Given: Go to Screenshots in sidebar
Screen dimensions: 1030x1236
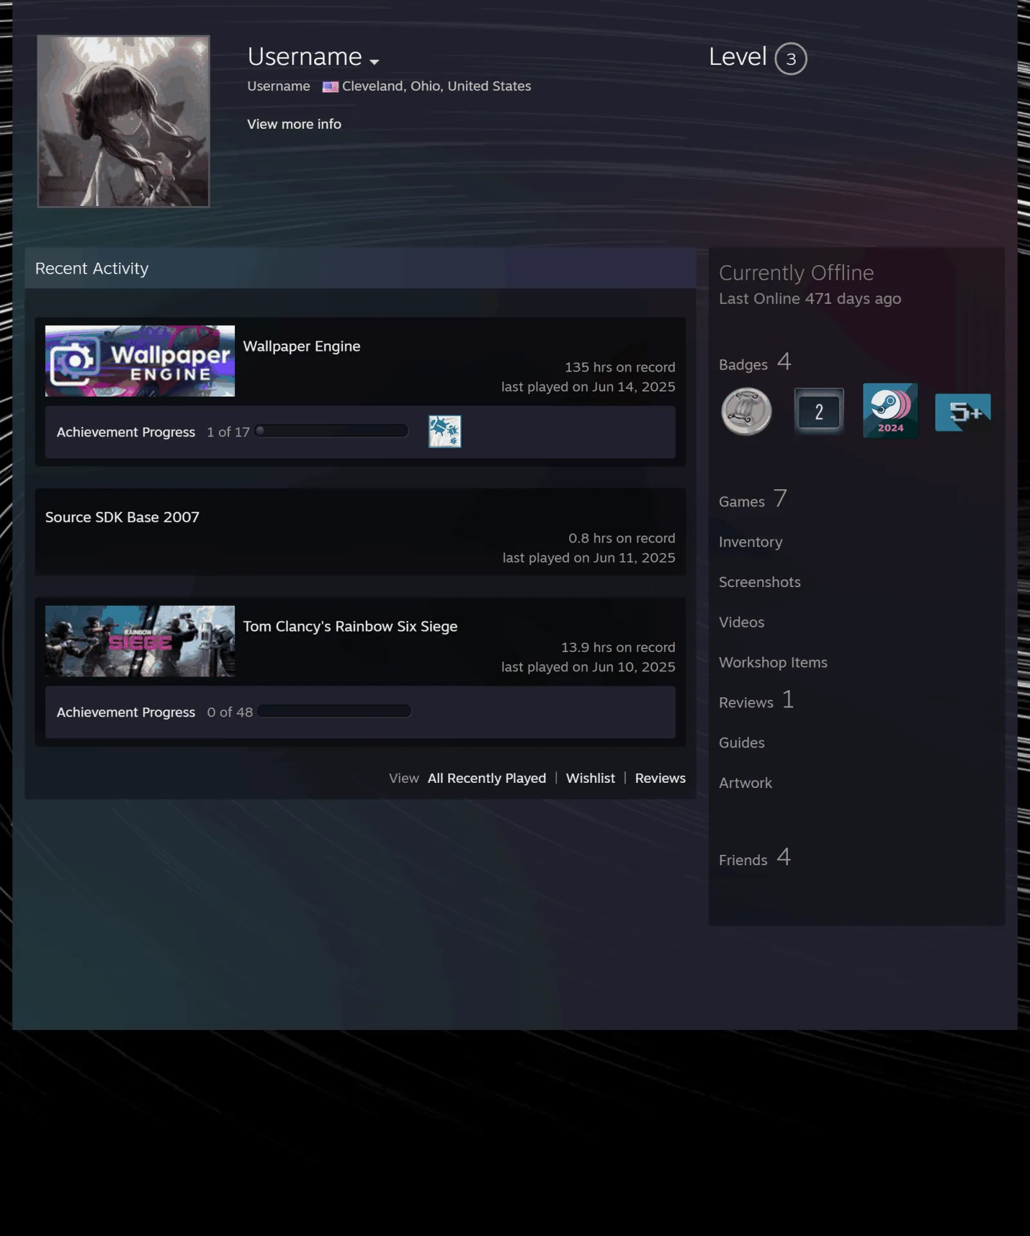Looking at the screenshot, I should click(x=760, y=582).
